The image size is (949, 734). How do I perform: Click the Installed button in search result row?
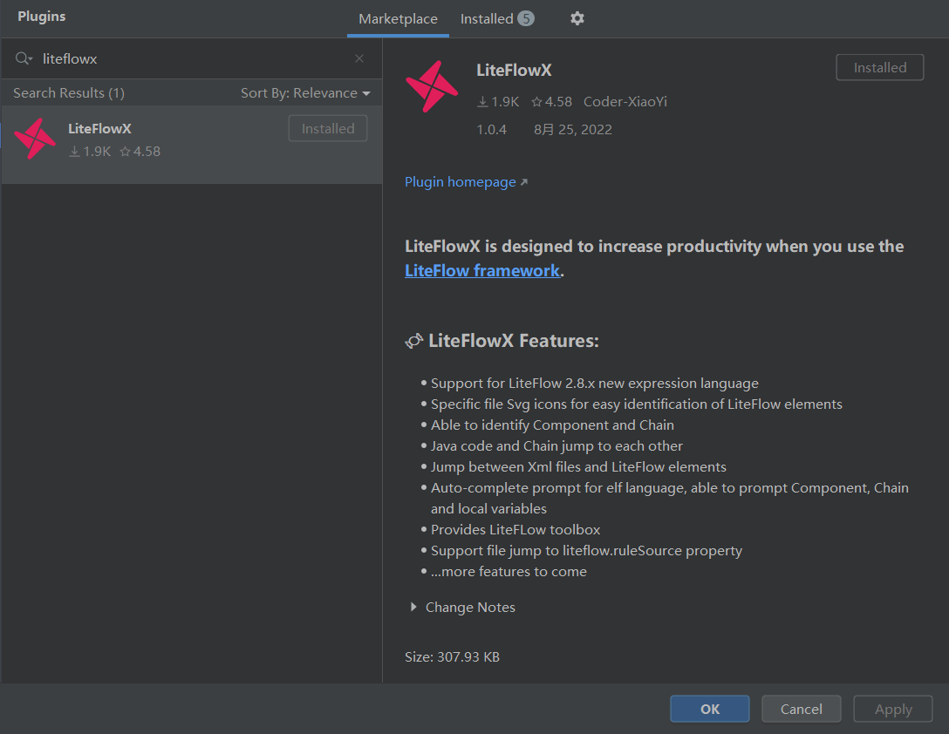point(328,128)
